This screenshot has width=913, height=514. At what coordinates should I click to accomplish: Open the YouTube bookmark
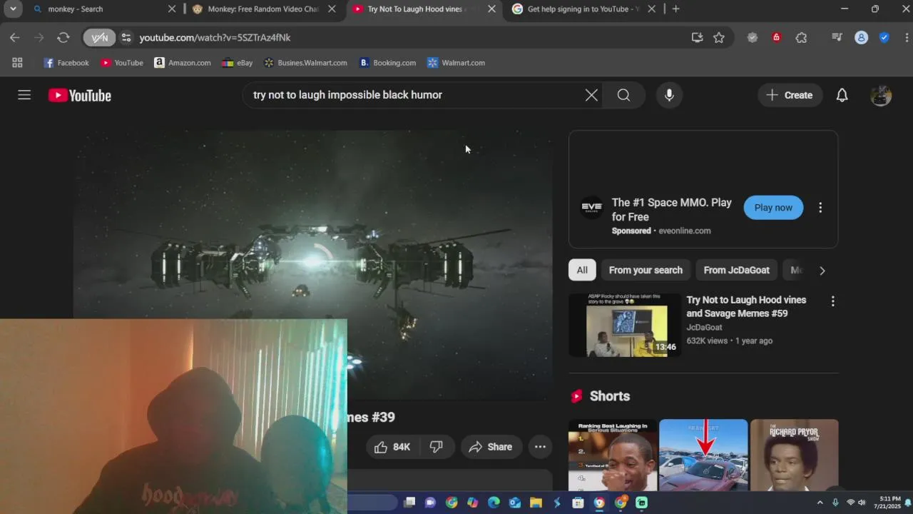[x=122, y=63]
